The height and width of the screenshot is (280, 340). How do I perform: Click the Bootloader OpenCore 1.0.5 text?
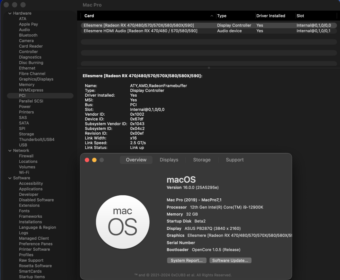click(x=203, y=250)
